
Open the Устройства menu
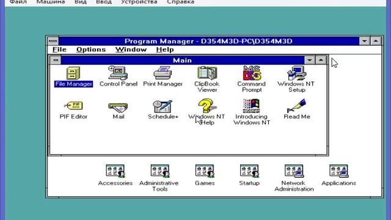coord(139,2)
